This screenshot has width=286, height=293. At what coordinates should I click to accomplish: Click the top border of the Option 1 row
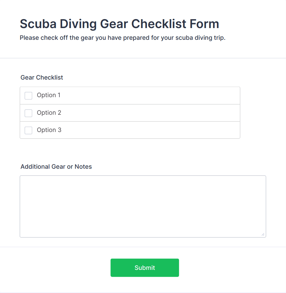130,87
